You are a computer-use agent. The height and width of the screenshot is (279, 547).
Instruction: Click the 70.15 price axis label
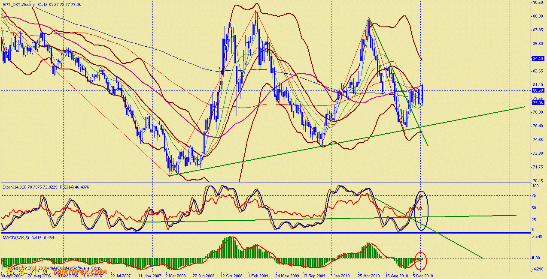[538, 180]
